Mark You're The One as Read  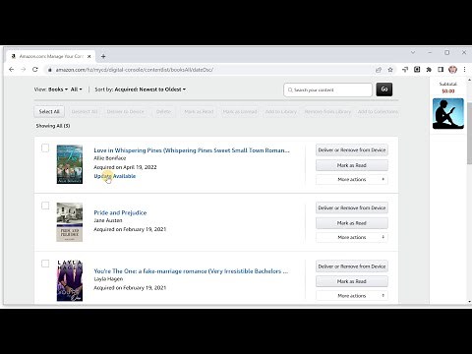(x=352, y=281)
